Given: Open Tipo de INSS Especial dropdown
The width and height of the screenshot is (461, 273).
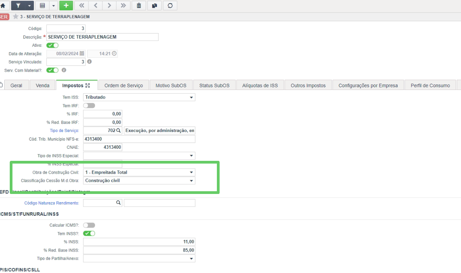Looking at the screenshot, I should [139, 156].
